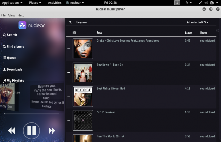
Task: Click length 3:45 of first track
Action: pos(188,41)
